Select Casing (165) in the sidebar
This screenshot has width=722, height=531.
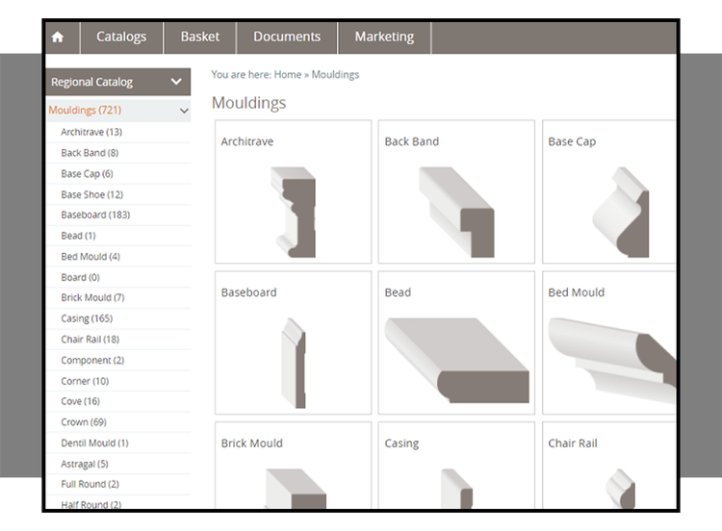87,318
